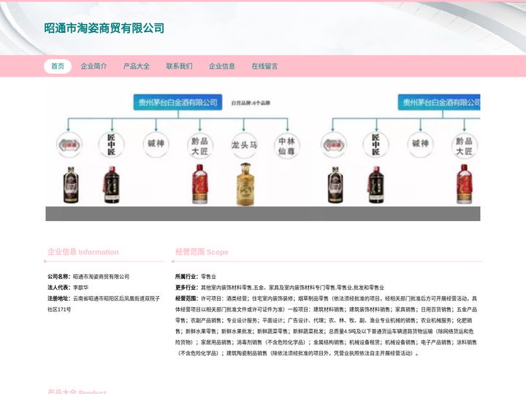Click the 更多行业 line of text
This screenshot has height=394, width=526.
(x=280, y=287)
